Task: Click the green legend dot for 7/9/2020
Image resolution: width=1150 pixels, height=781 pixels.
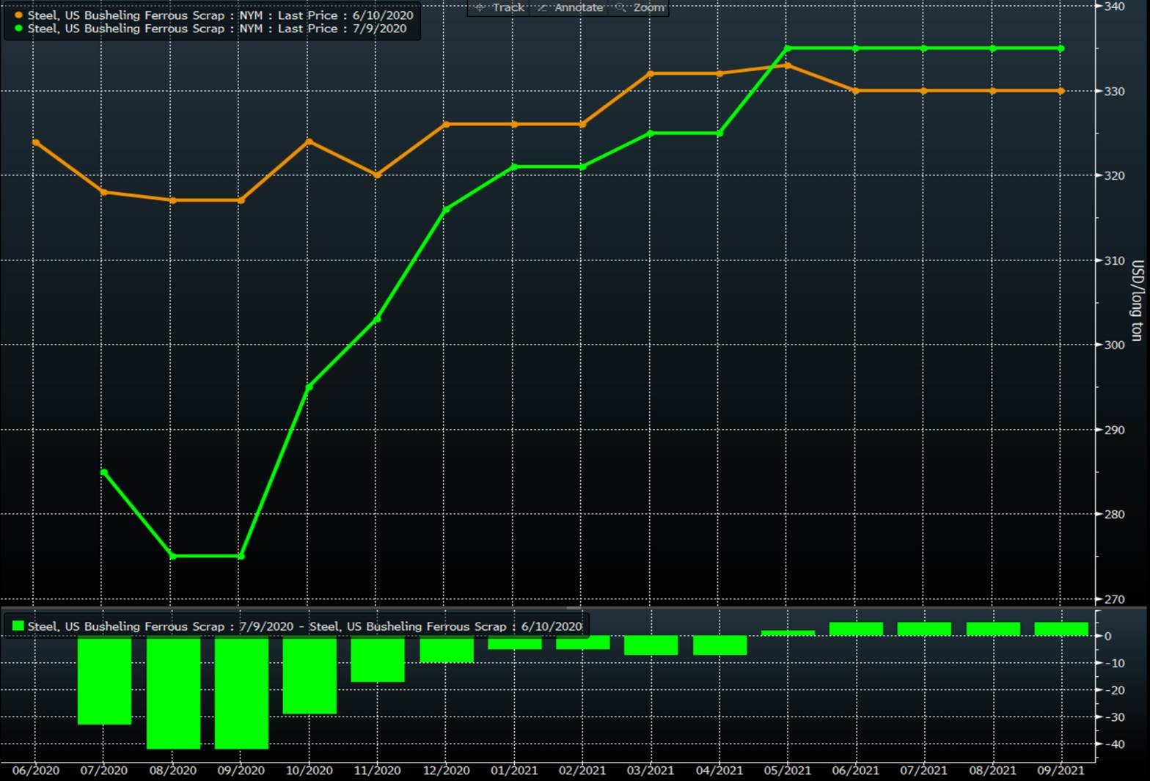Action: coord(18,29)
